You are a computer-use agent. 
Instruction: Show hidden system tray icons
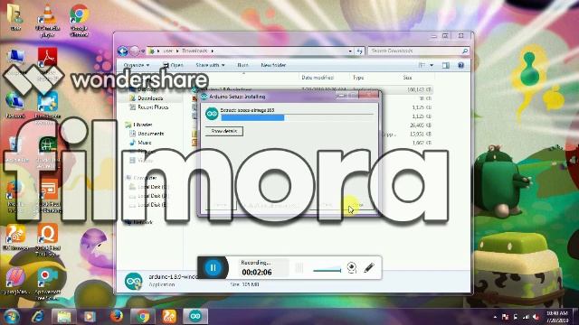495,317
